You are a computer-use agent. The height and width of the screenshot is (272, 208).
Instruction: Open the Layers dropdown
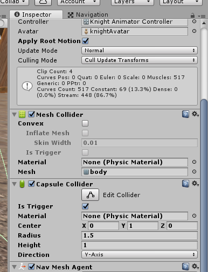click(x=133, y=2)
